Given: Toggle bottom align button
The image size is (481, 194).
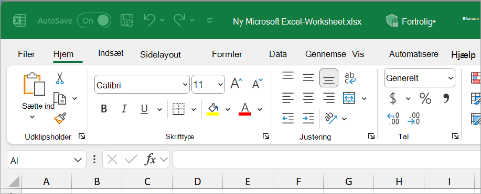Looking at the screenshot, I should tap(329, 78).
